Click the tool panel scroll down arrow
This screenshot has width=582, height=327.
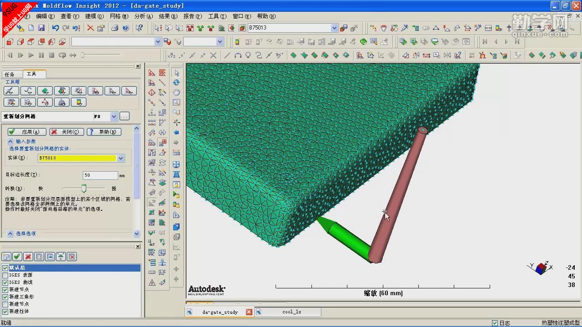coord(137,233)
